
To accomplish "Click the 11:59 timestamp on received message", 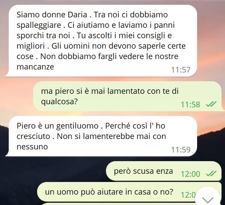I will [181, 150].
